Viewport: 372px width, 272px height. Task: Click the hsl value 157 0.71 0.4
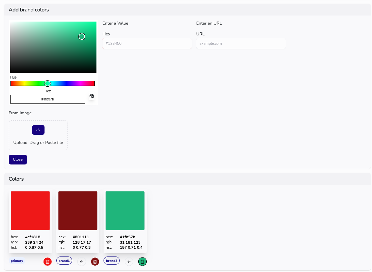[131, 247]
